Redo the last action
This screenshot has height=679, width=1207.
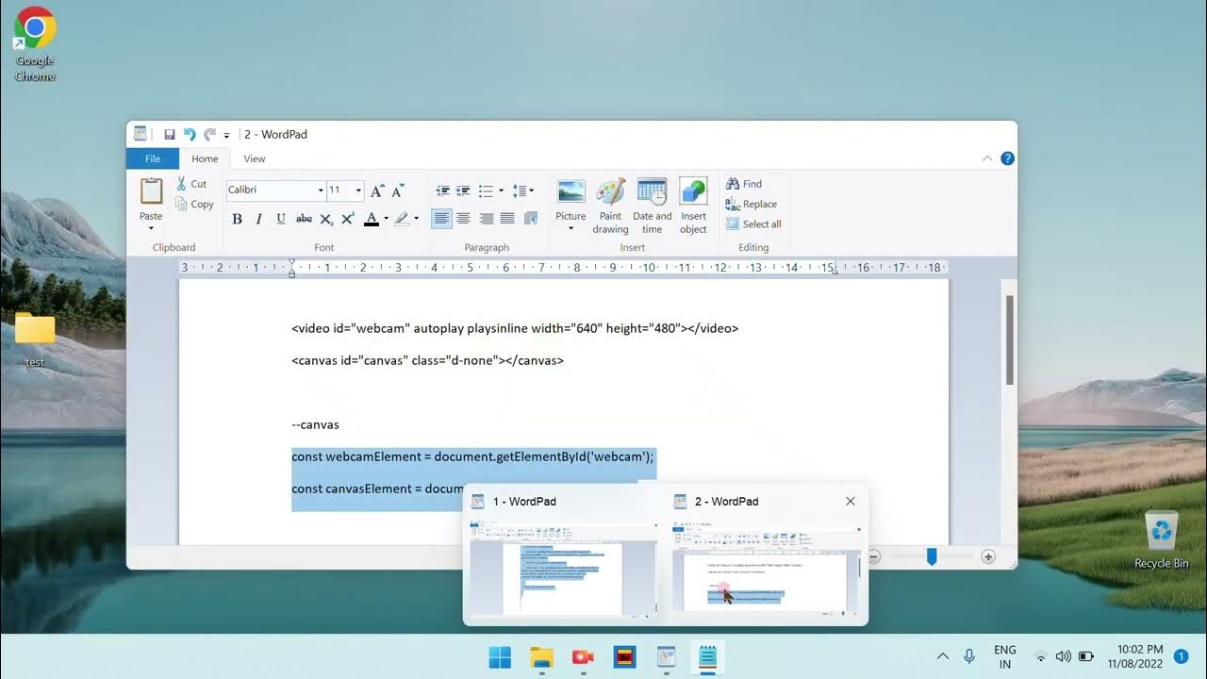click(x=209, y=135)
